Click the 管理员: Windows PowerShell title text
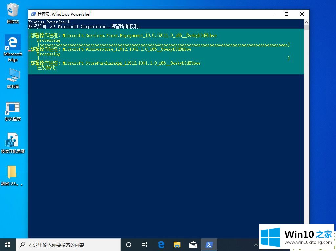Viewport: 336px width, 251px height. (65, 14)
